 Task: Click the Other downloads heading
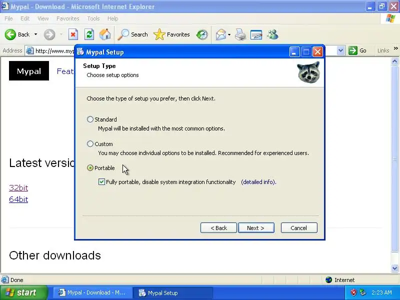[x=55, y=255]
